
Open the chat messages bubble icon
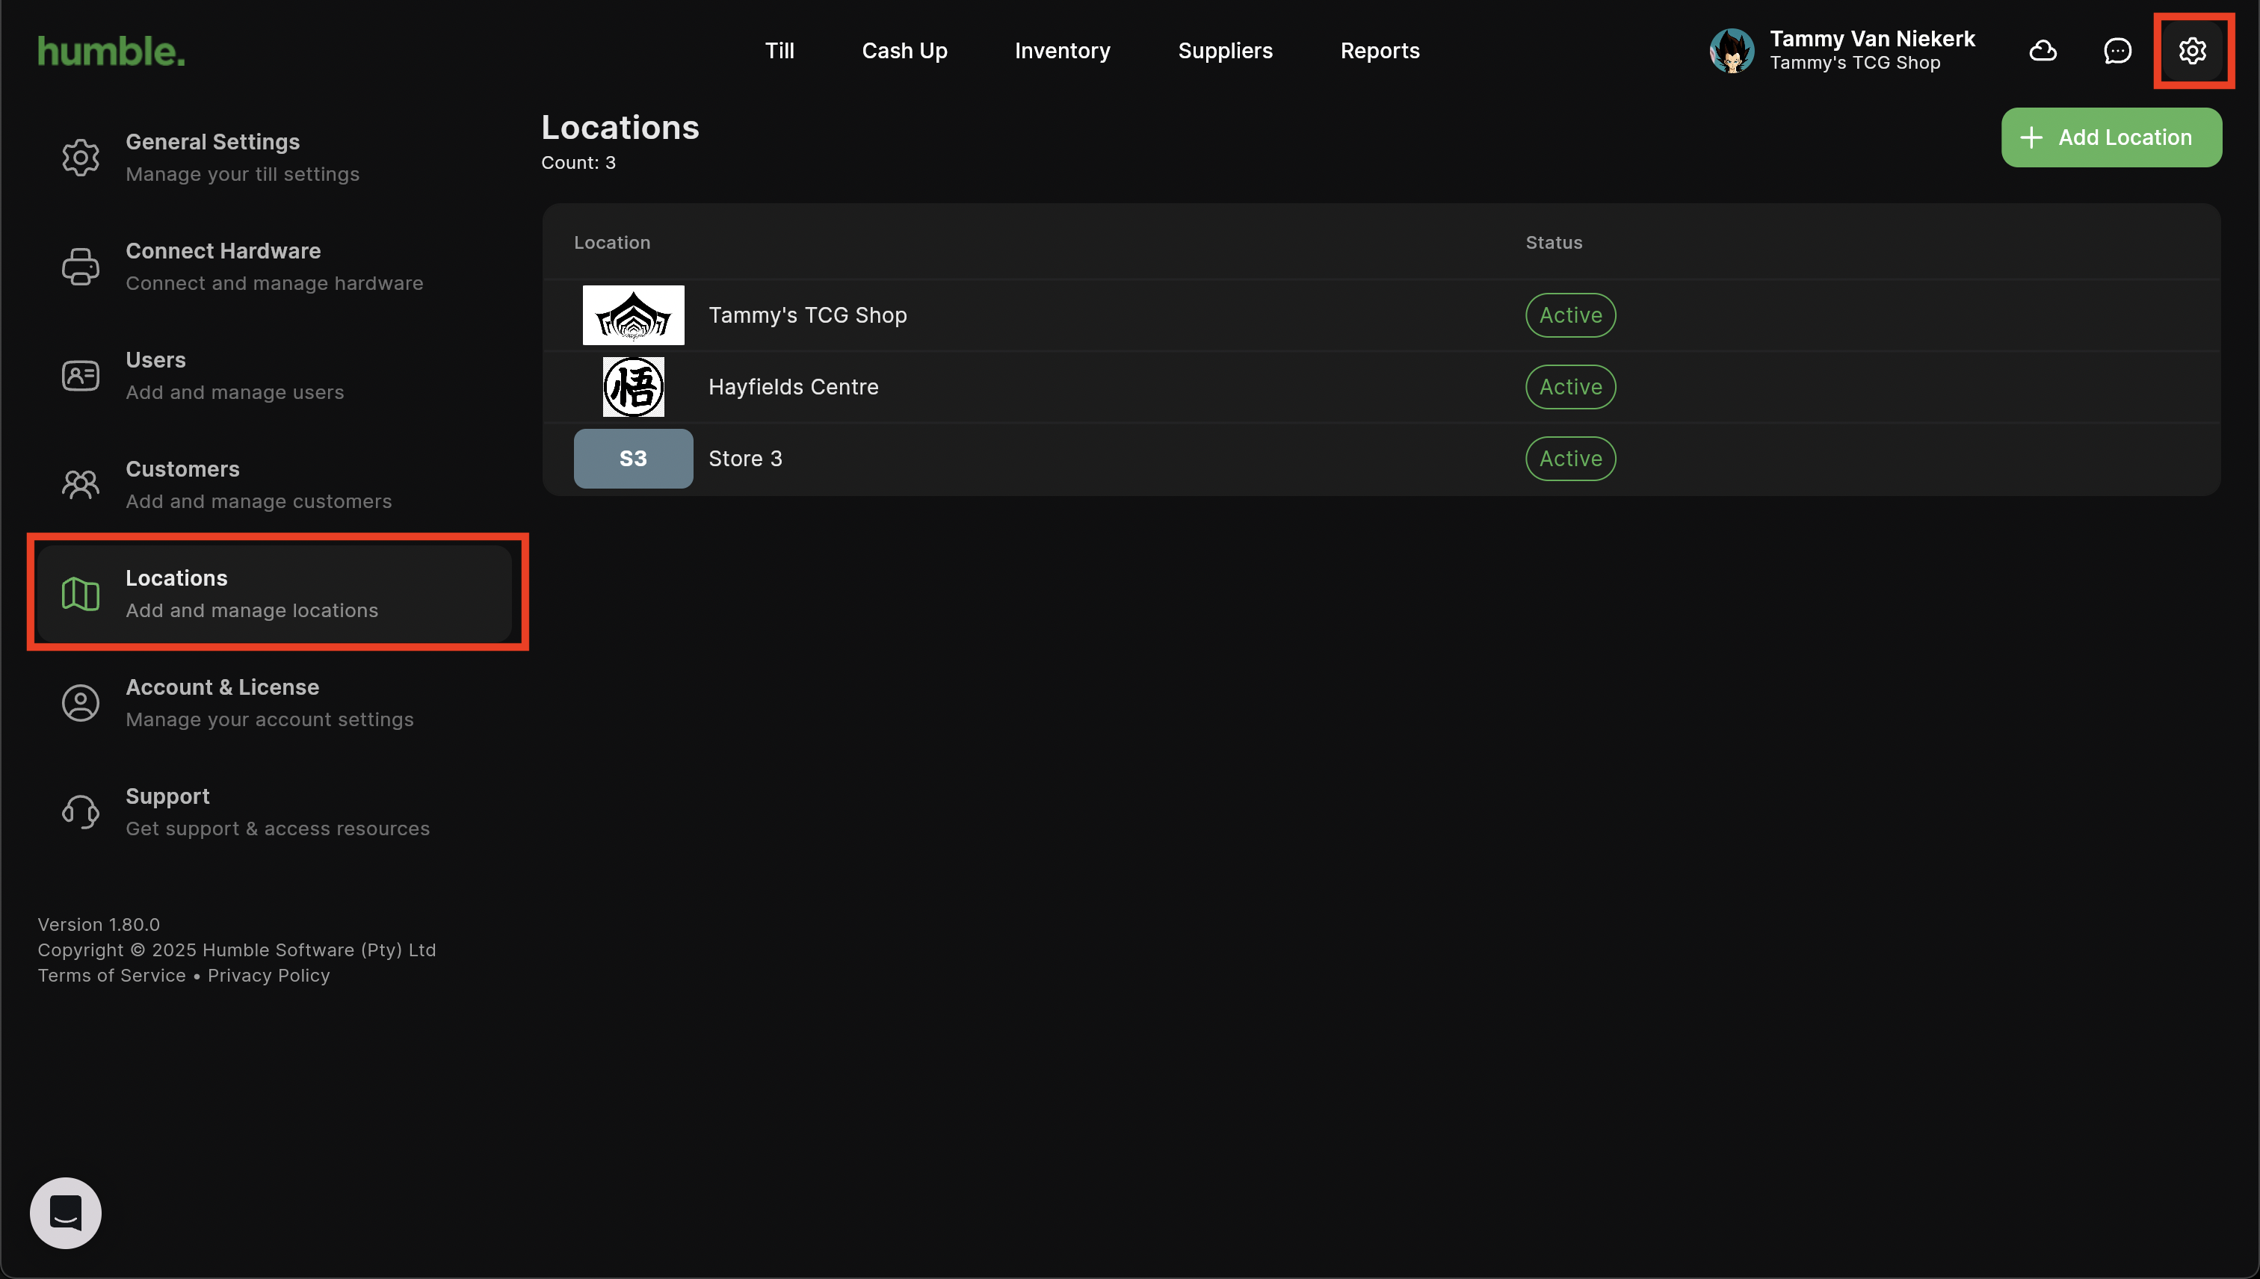(2118, 51)
